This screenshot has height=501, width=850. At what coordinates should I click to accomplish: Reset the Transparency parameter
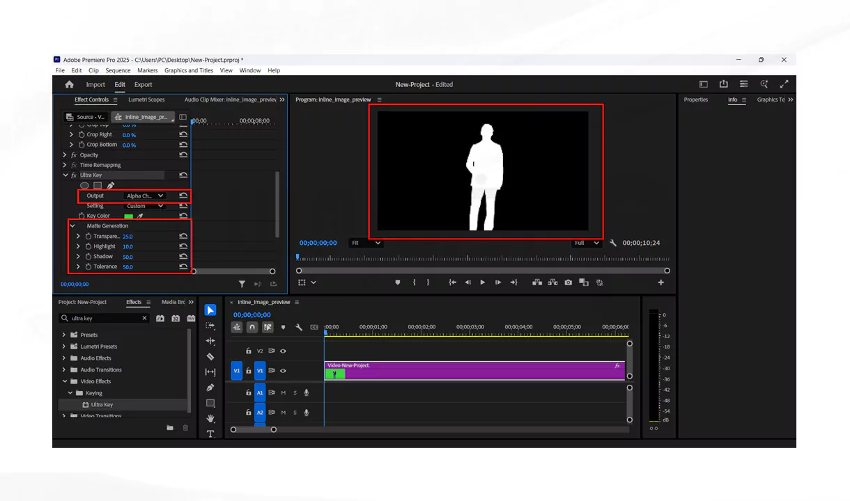pyautogui.click(x=183, y=237)
